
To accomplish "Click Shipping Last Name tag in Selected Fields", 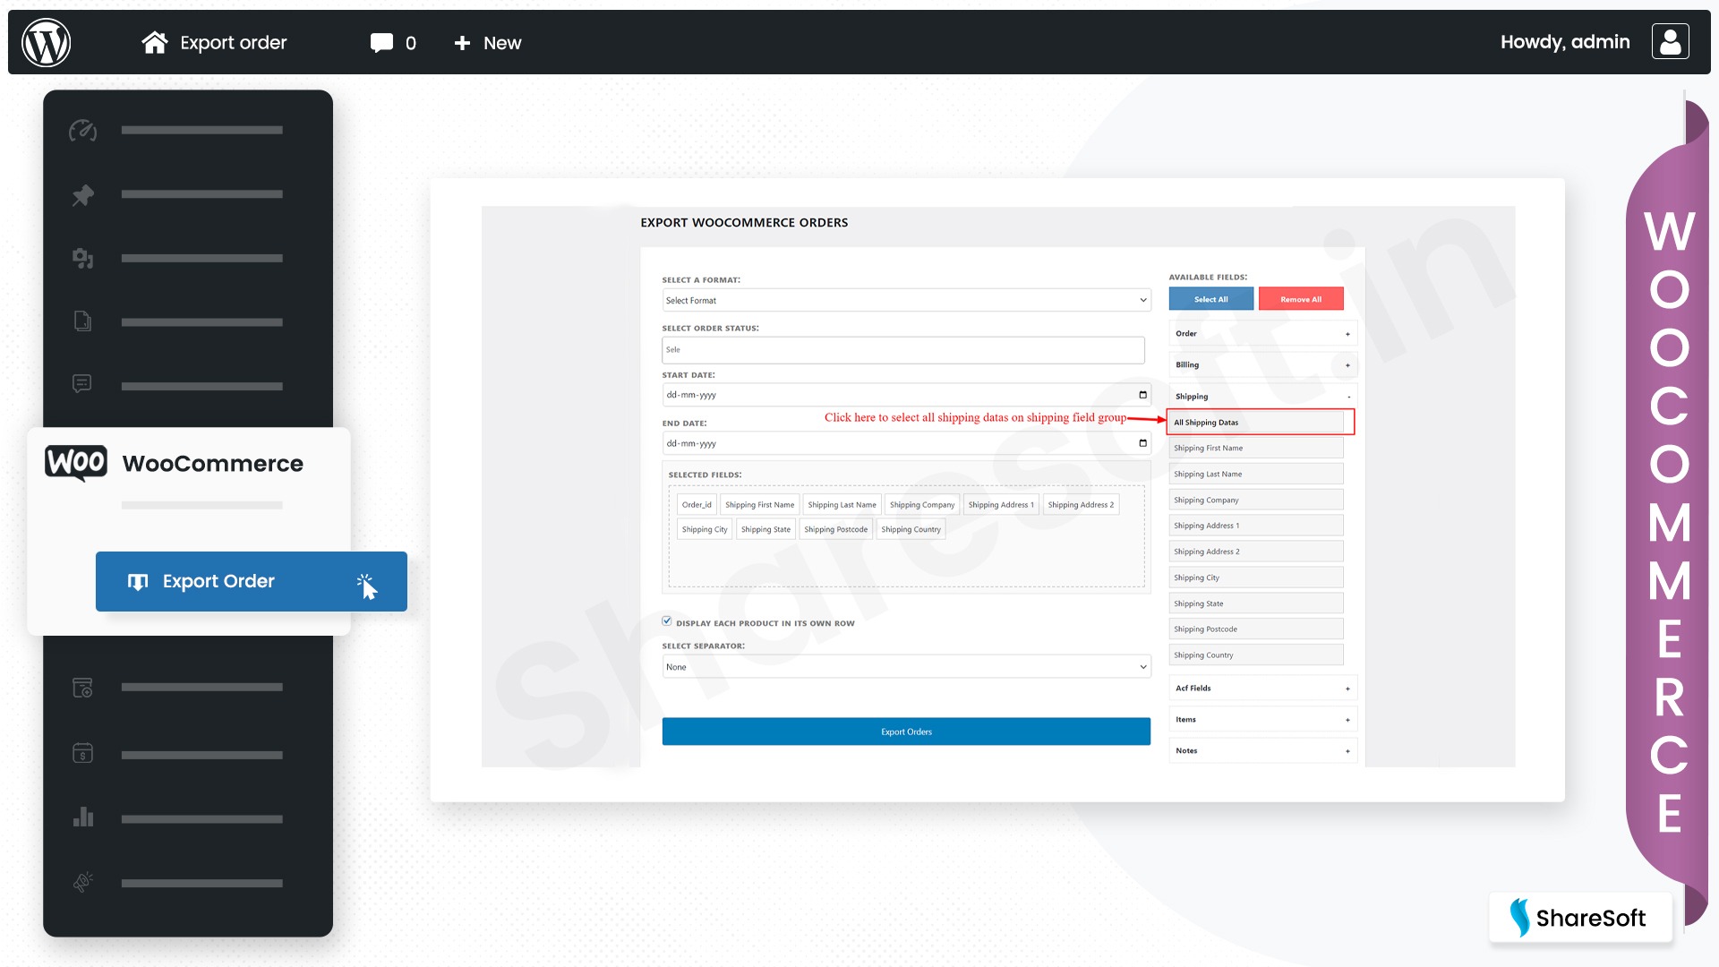I will 842,505.
